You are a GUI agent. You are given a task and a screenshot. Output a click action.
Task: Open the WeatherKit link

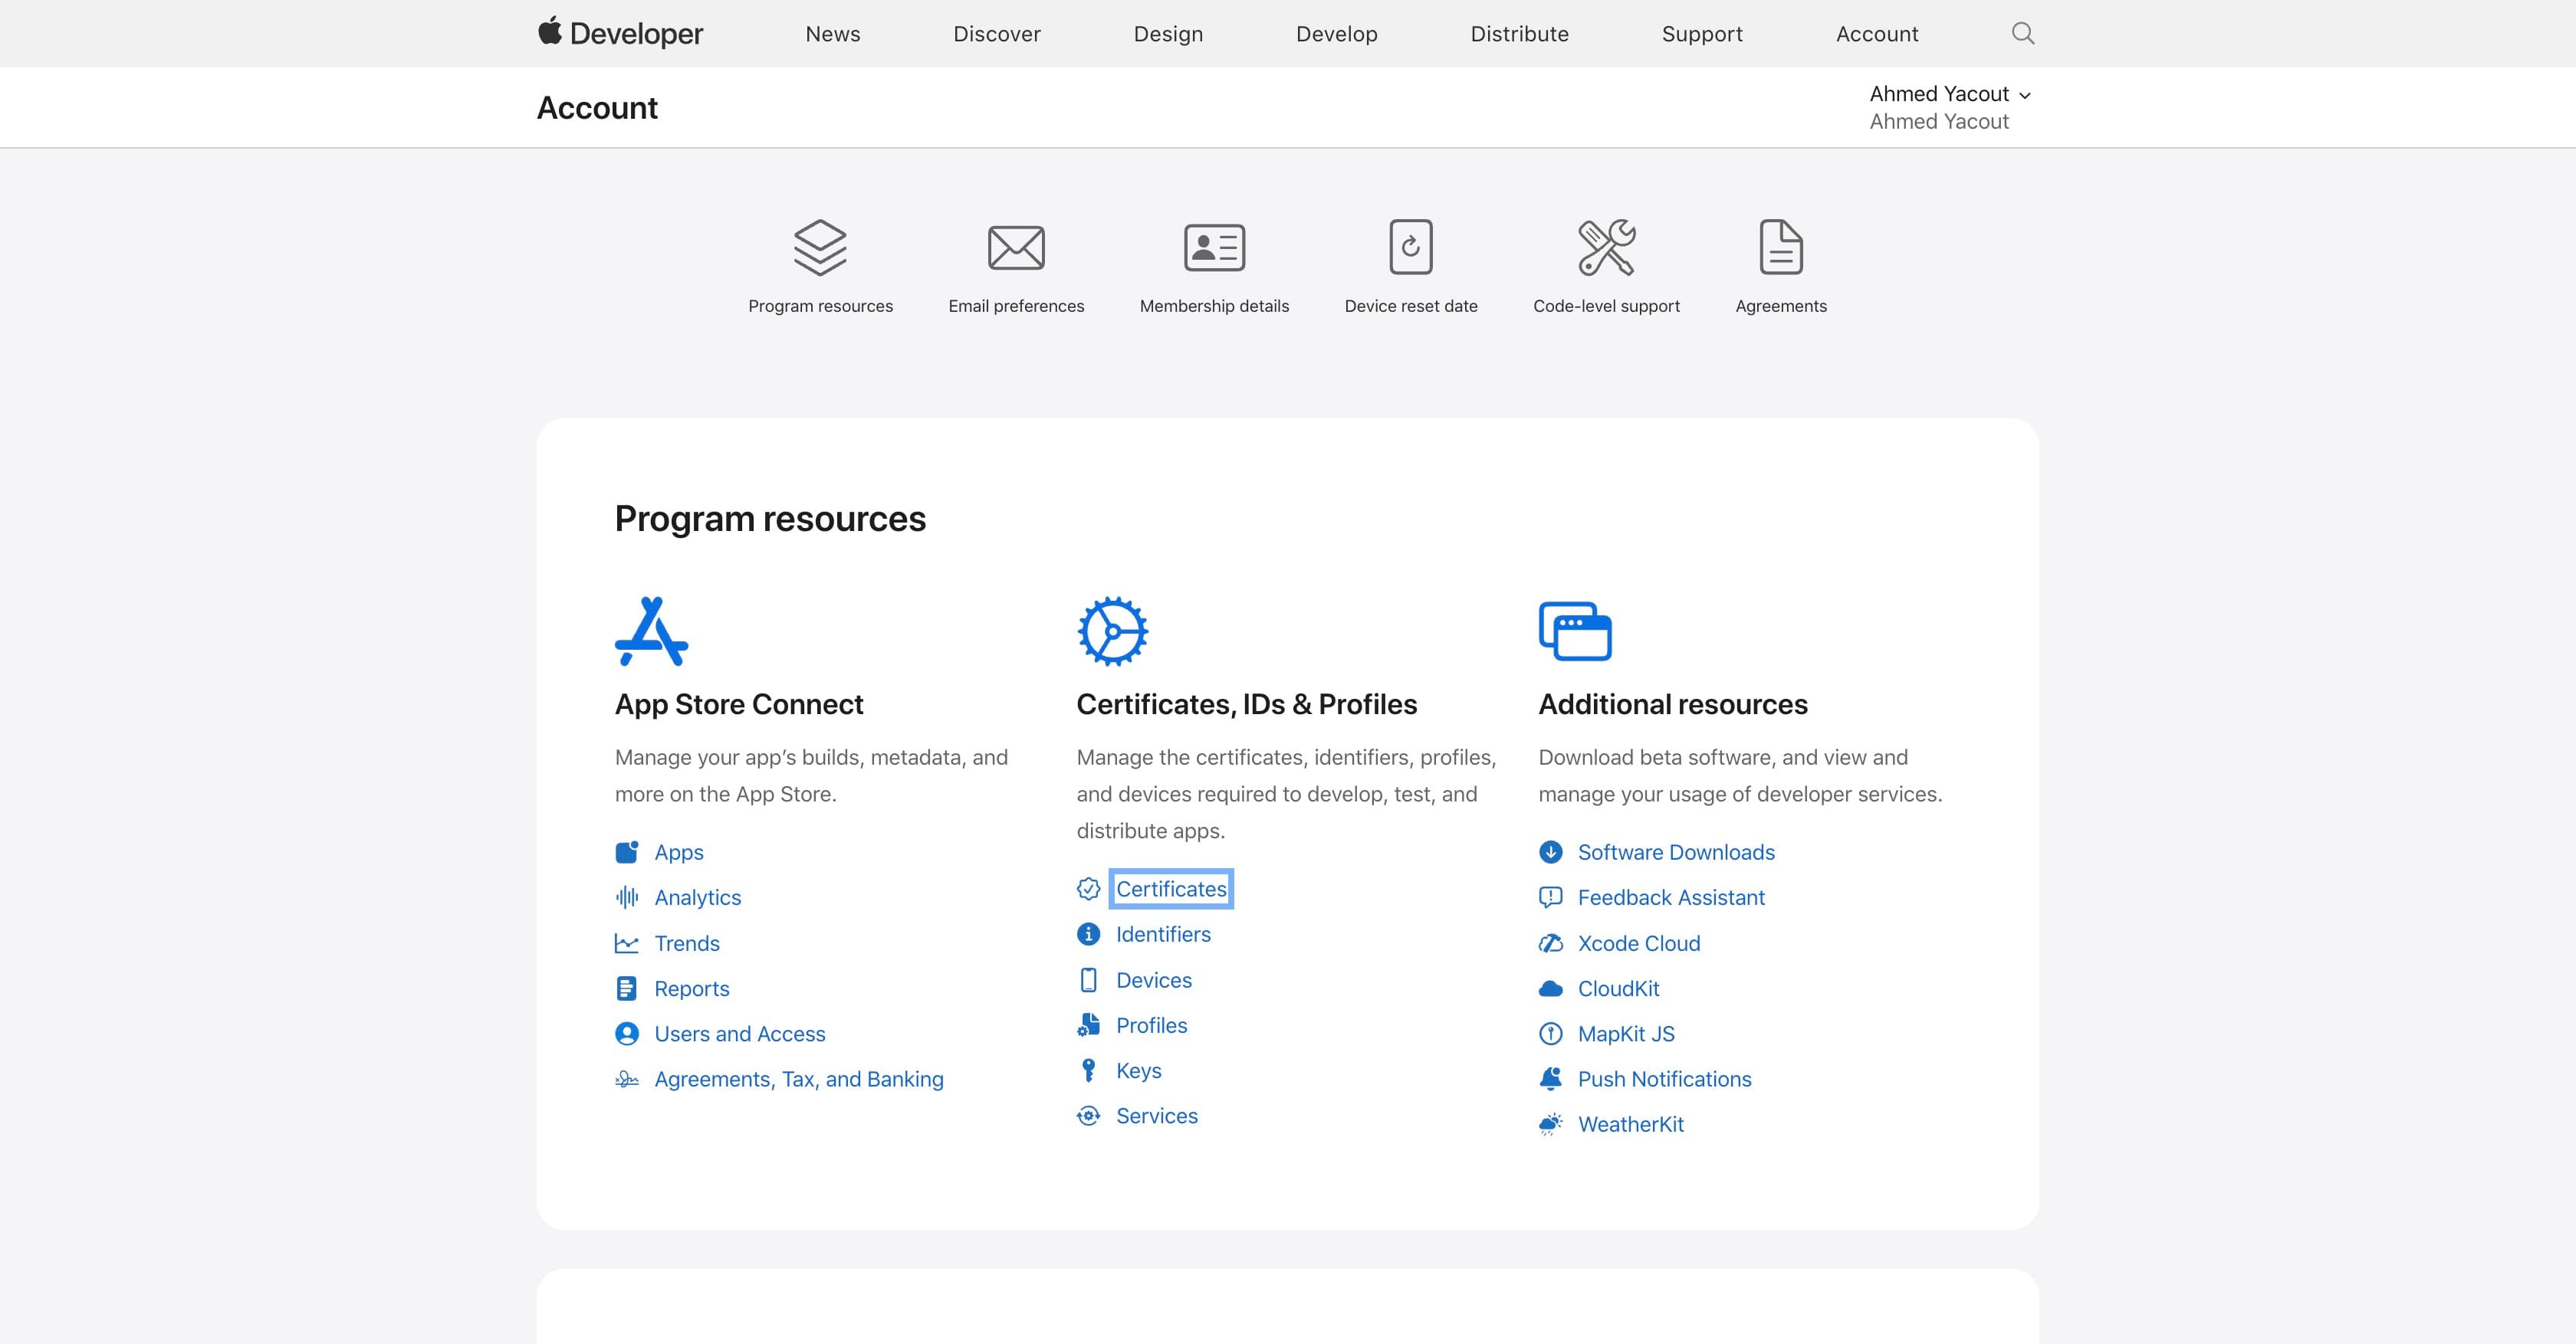point(1631,1124)
